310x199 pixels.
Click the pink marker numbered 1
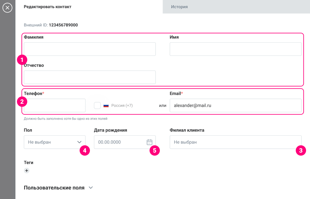(x=22, y=59)
